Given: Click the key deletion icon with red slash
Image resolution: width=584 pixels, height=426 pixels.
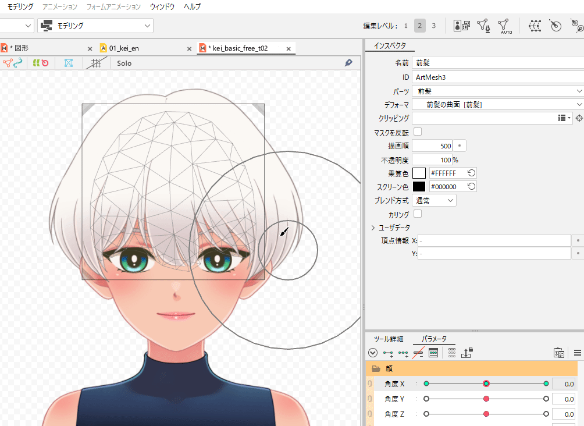Looking at the screenshot, I should 418,352.
